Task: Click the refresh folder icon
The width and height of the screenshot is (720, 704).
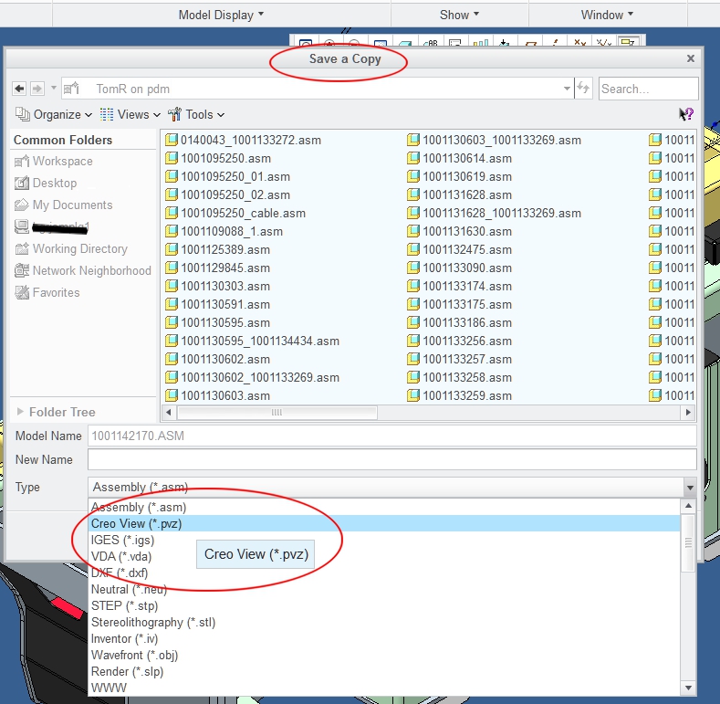Action: (x=583, y=88)
